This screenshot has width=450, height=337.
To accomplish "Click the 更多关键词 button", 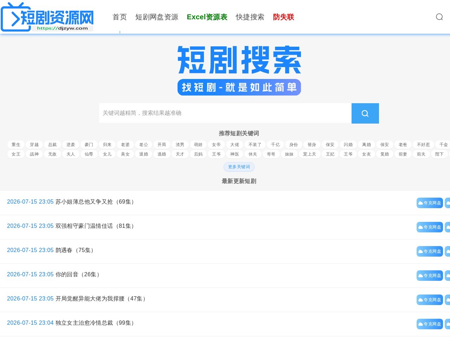I will click(x=239, y=167).
